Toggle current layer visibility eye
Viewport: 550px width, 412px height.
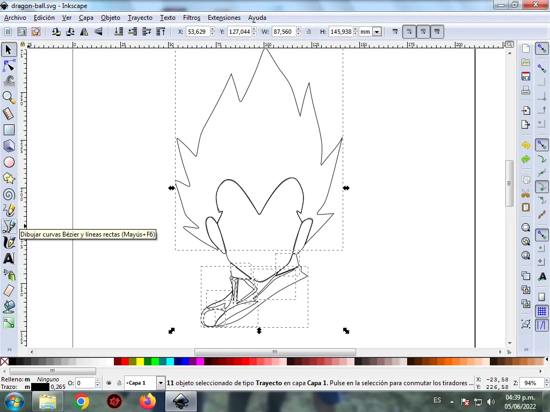coord(108,383)
